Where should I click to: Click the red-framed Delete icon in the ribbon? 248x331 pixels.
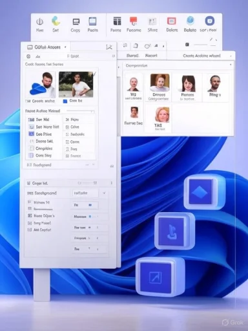coord(172,21)
